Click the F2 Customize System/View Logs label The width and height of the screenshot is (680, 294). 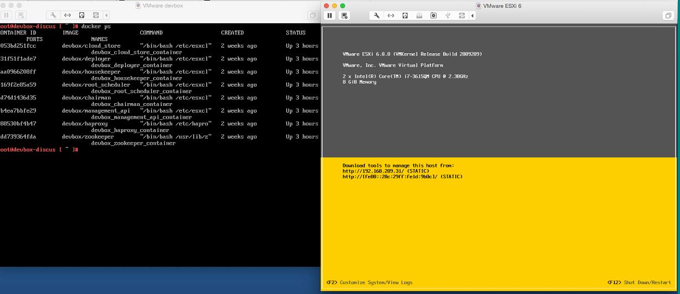tap(369, 282)
